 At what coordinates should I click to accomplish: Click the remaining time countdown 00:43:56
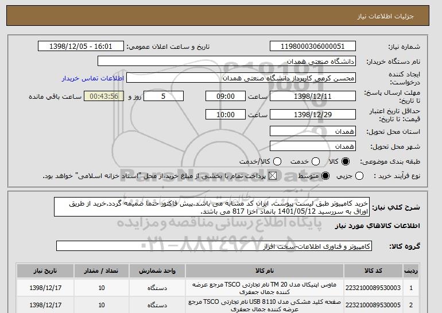click(104, 96)
